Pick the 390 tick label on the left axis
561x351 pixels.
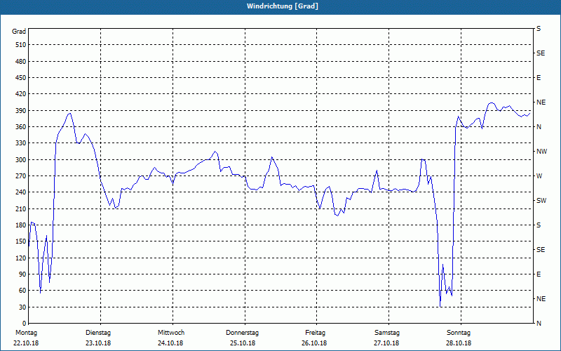tap(20, 110)
